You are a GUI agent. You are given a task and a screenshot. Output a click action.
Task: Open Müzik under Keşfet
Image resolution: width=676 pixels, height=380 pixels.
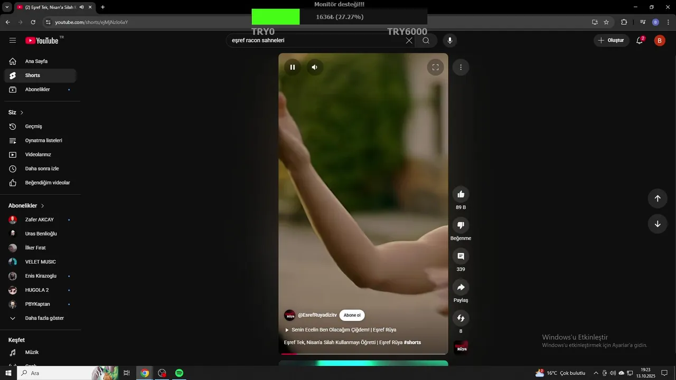point(40,353)
